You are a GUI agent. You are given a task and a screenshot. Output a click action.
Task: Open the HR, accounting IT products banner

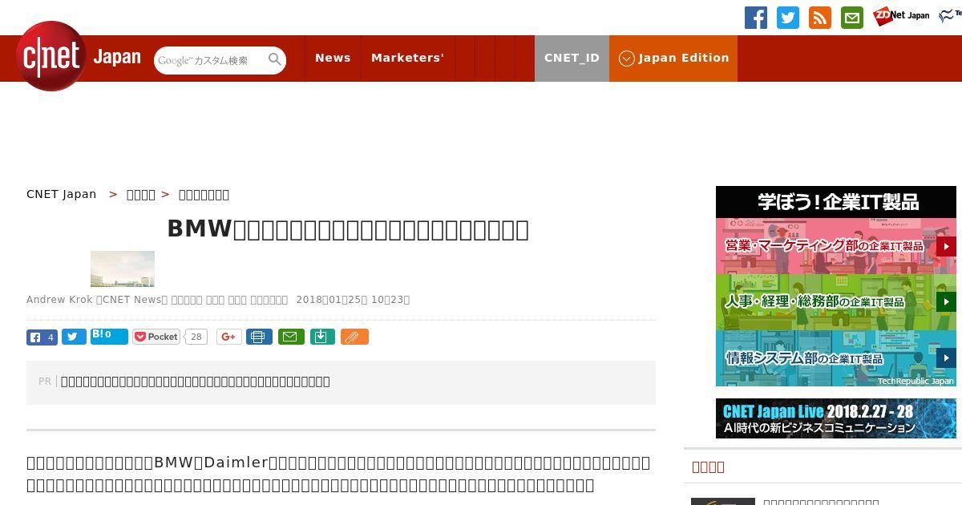[x=836, y=302]
